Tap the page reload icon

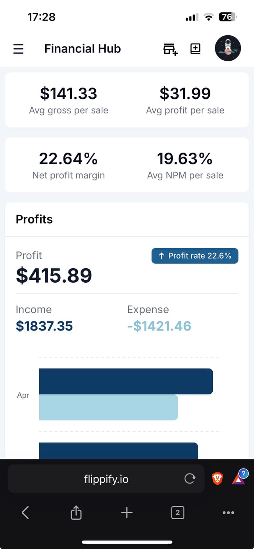[x=190, y=478]
